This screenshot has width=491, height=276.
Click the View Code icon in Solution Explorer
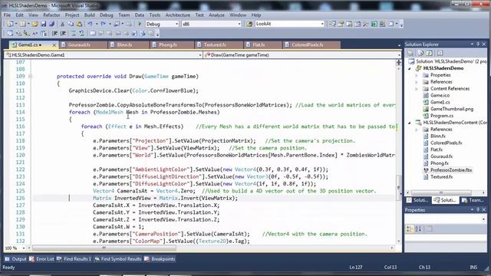click(440, 53)
